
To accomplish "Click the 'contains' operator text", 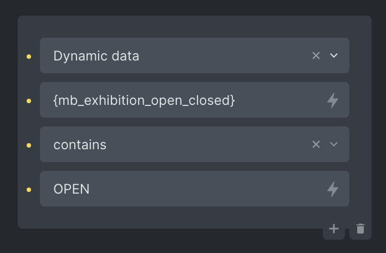I will (x=80, y=145).
